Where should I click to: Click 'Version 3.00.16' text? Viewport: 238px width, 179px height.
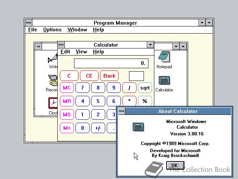[x=187, y=134]
